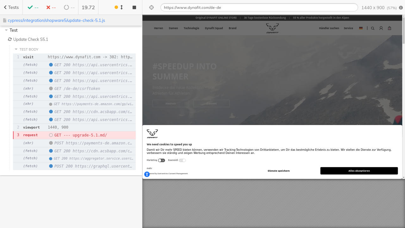Open the selector playground crosshair icon
This screenshot has width=405, height=228.
pos(151,7)
